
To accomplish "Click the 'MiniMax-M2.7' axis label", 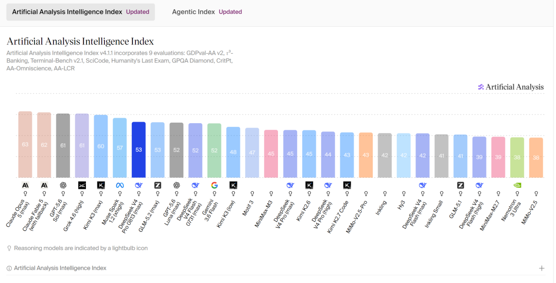I will pyautogui.click(x=491, y=215).
